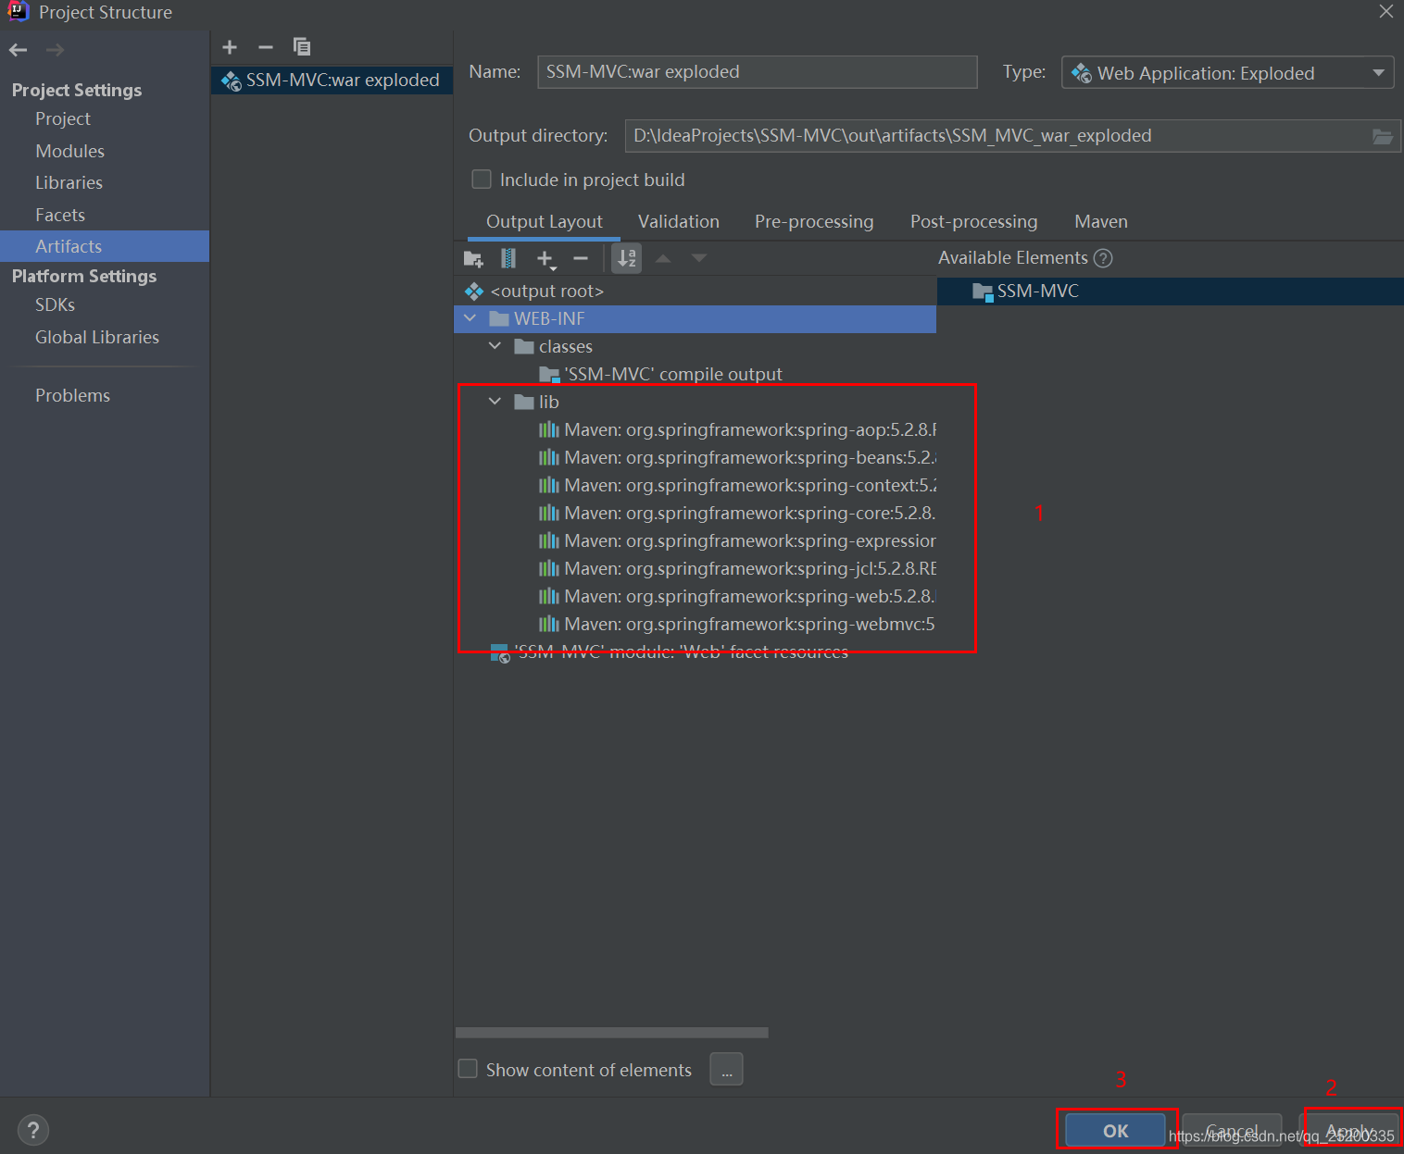Click the Output directory path field
Viewport: 1404px width, 1154px height.
click(997, 136)
